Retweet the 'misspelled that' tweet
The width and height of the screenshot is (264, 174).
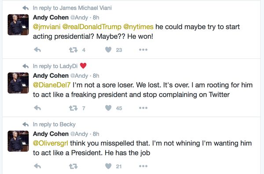point(73,166)
